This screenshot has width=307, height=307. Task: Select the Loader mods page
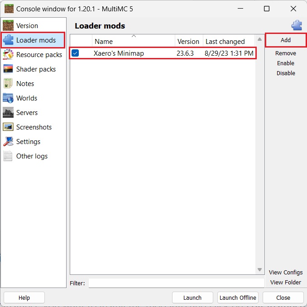click(x=33, y=40)
